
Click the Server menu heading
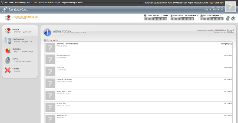point(15,59)
